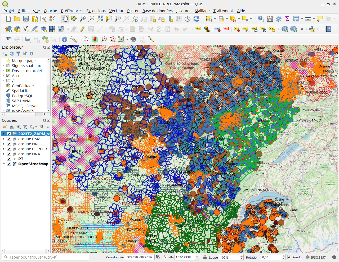339x262 pixels.
Task: Expand Dossier du projet in Explorateur
Action: pos(3,71)
